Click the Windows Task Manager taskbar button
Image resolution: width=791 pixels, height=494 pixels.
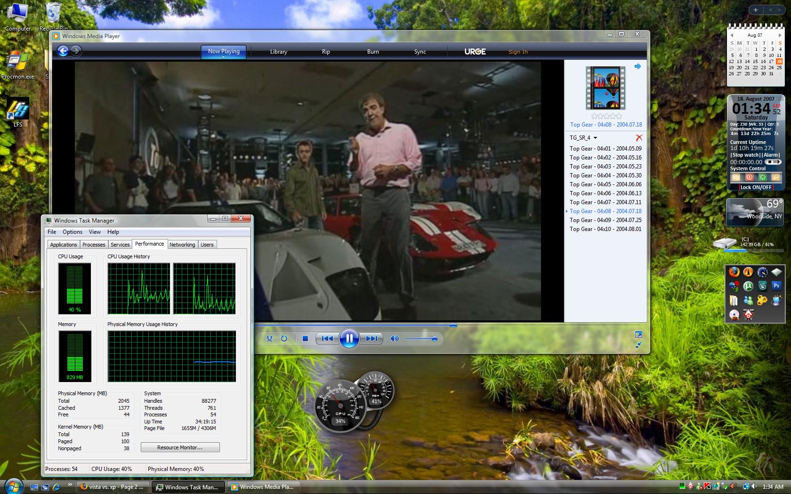click(188, 487)
